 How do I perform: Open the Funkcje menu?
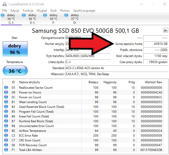point(28,11)
